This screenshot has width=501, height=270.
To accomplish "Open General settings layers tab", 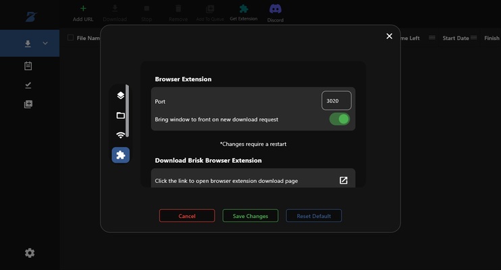I will (120, 95).
